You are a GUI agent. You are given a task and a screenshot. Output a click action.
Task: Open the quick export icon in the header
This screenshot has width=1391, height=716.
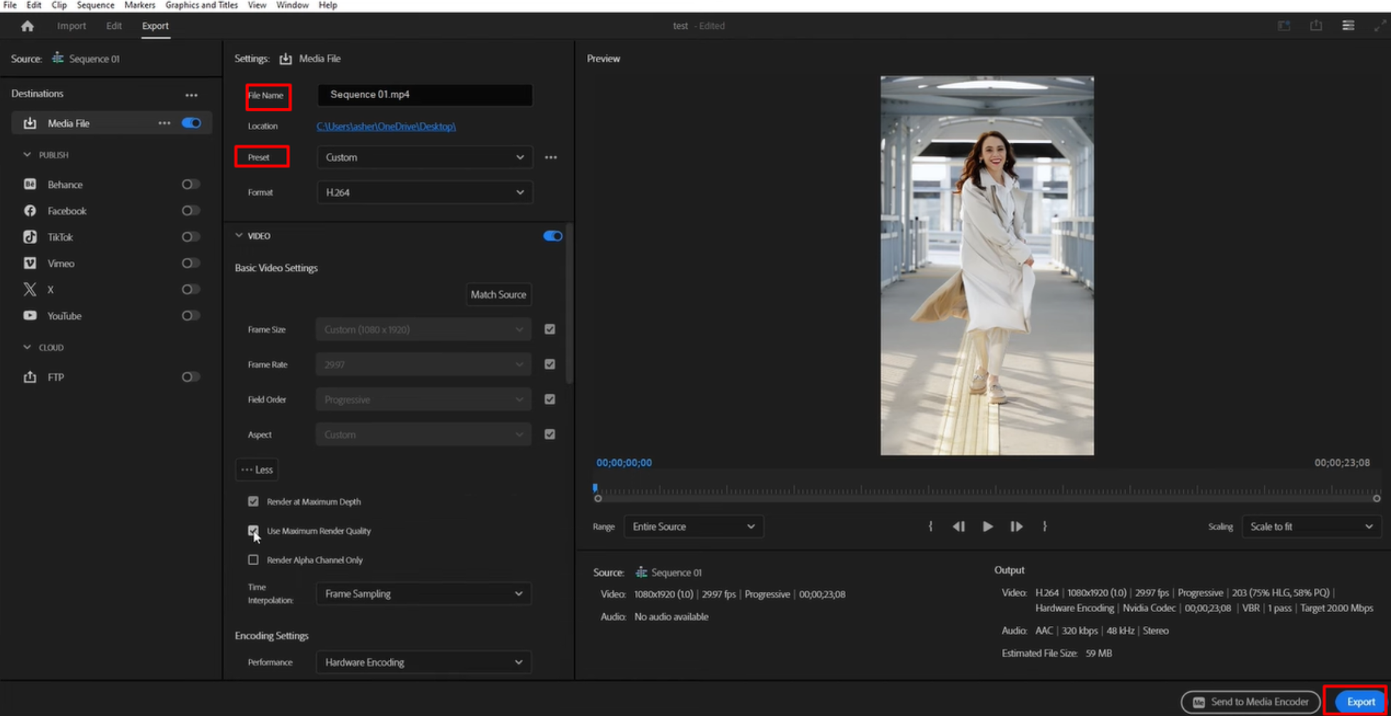[1317, 25]
